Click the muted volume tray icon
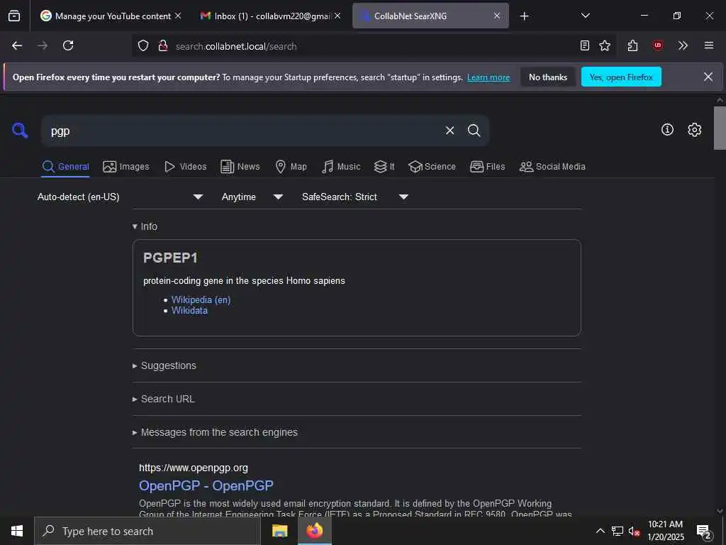 pos(634,531)
